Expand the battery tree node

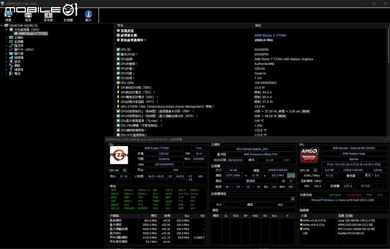[x=6, y=74]
